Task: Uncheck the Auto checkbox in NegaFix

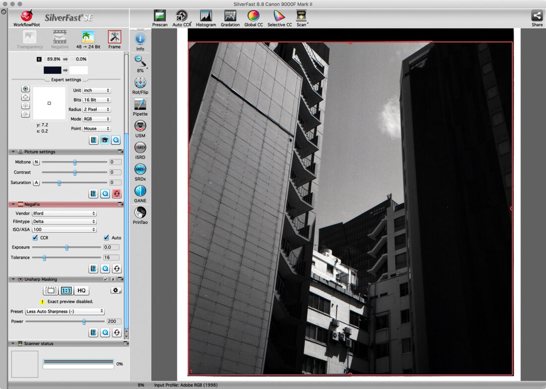Action: coord(106,238)
